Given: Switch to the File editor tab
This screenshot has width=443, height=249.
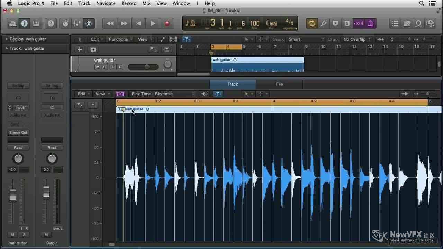Looking at the screenshot, I should coord(279,84).
